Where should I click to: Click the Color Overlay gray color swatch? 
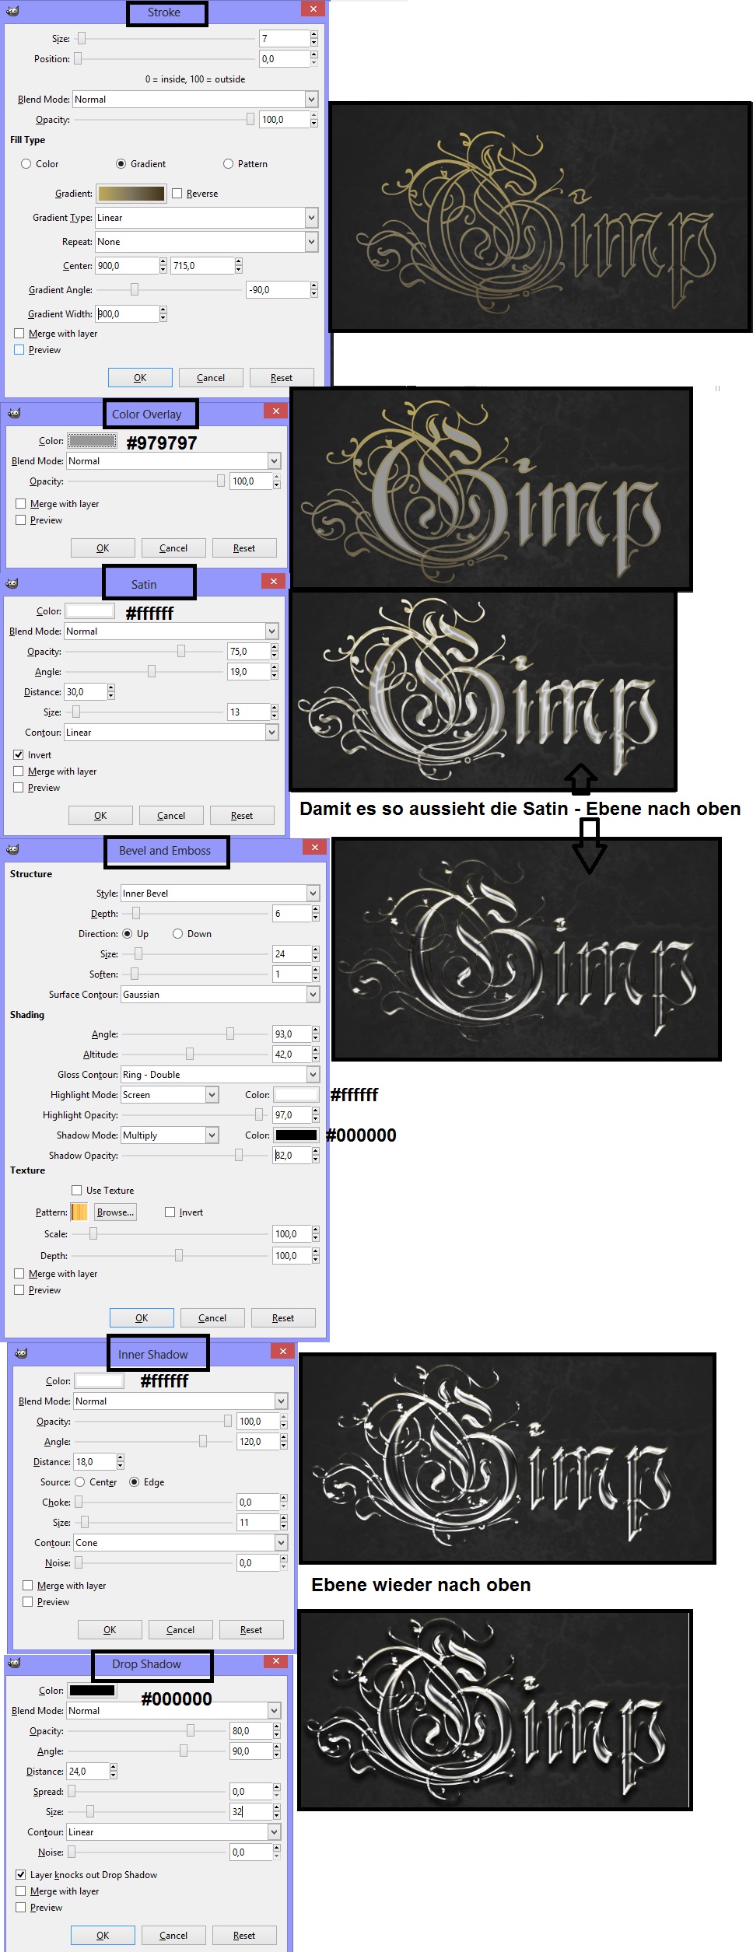(x=93, y=441)
